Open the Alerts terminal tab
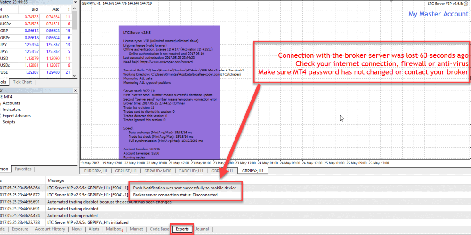Image resolution: width=471 pixels, height=235 pixels. point(94,229)
